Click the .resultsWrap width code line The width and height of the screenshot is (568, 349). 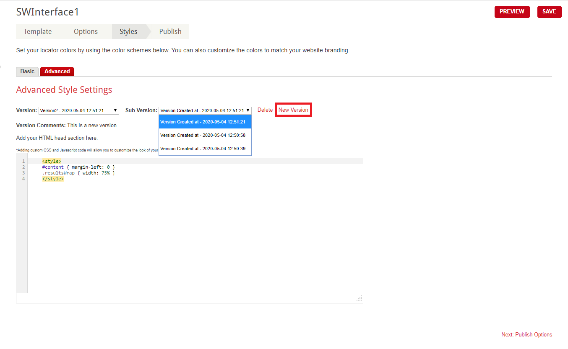tap(78, 173)
